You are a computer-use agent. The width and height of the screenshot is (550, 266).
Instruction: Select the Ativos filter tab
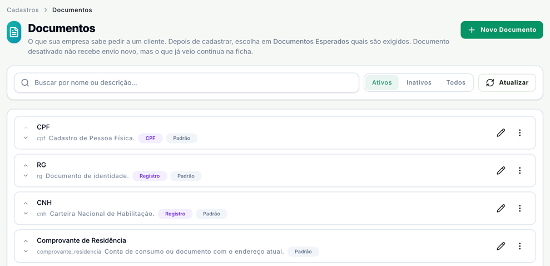(382, 83)
